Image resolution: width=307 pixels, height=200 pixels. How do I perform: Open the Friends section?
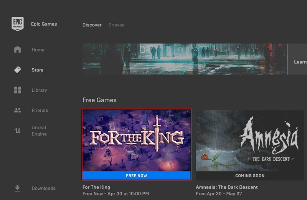40,110
